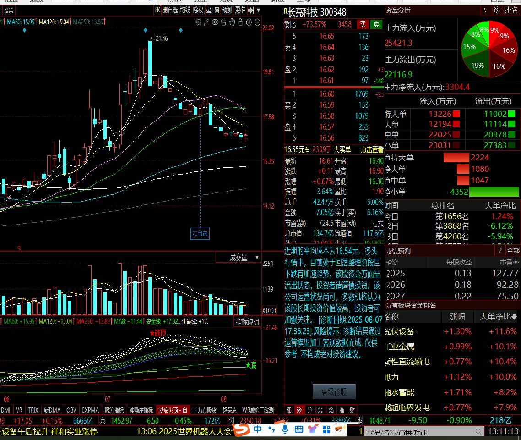Click magnifier icon in stock search box
Viewport: 521px width, 440px height.
coord(478,432)
